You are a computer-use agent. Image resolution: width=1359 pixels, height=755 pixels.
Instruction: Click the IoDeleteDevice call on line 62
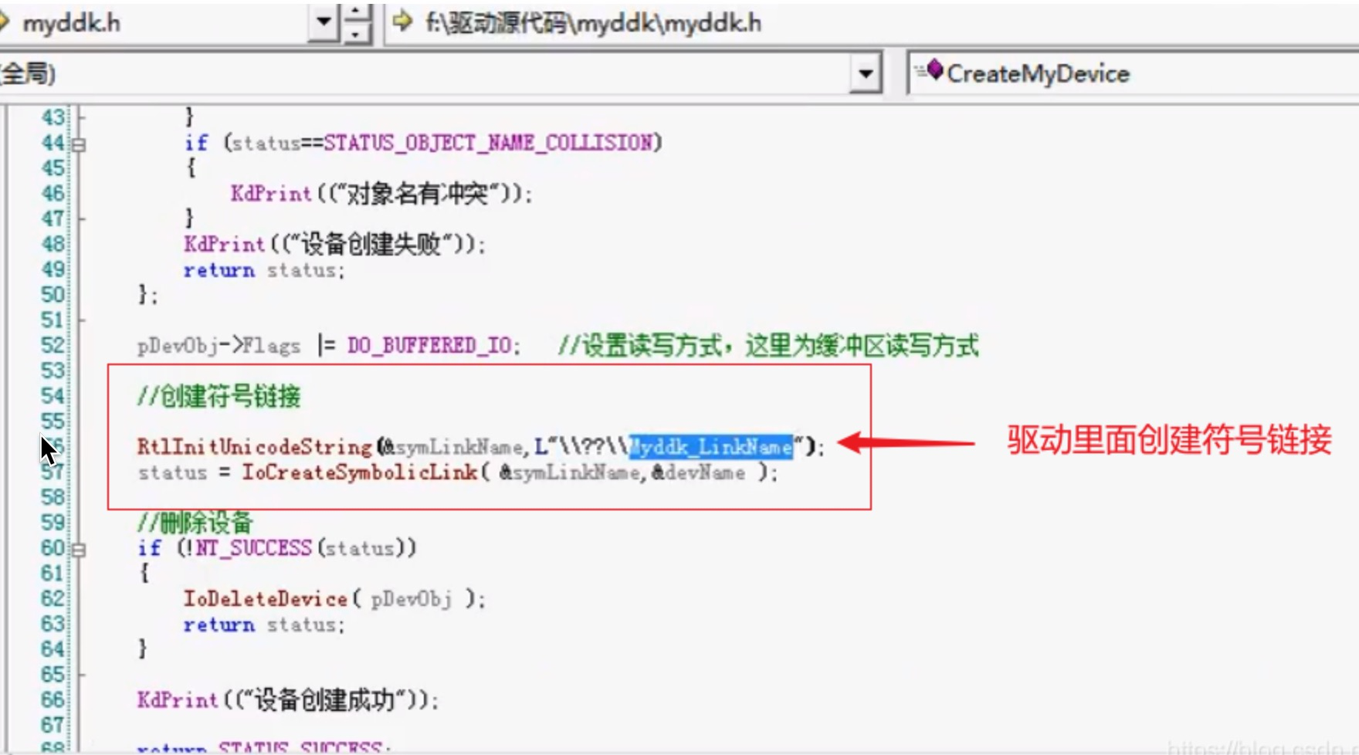[263, 598]
